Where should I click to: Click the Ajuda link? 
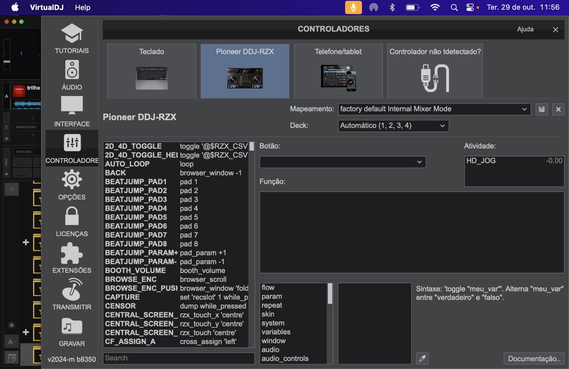525,29
